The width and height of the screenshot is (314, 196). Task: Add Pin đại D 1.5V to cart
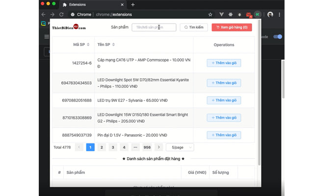pos(224,135)
